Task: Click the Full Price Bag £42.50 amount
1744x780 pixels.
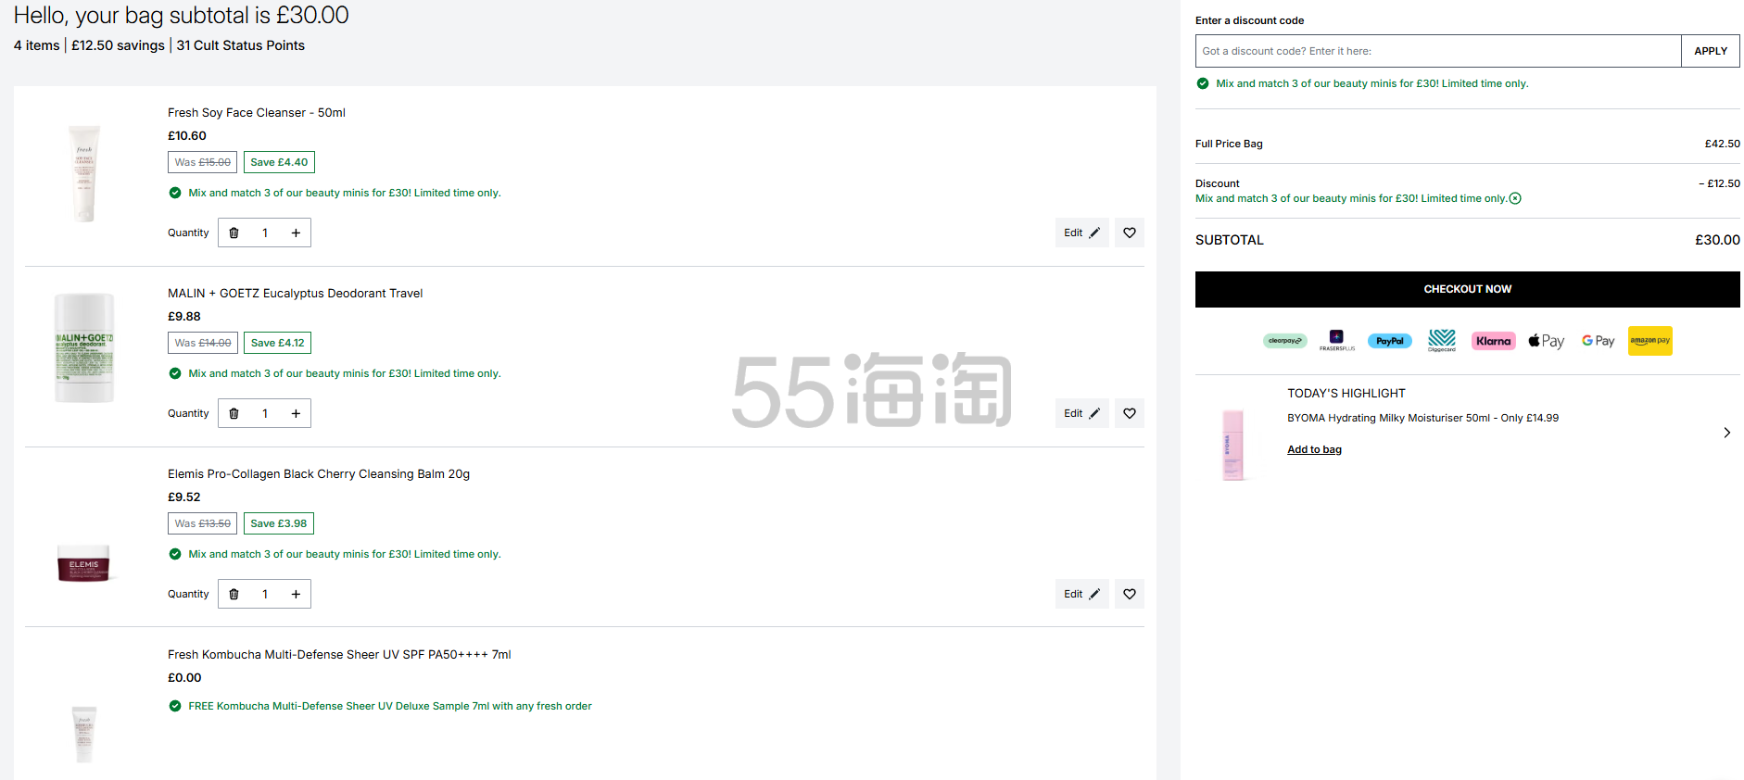Action: tap(1722, 144)
